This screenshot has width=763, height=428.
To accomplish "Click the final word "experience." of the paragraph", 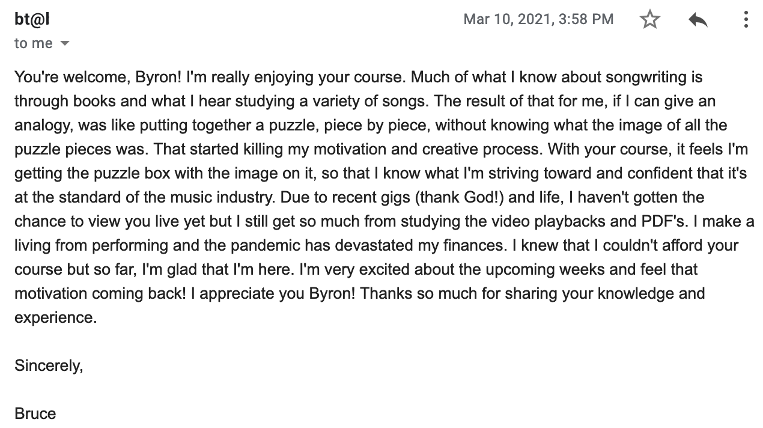I will pyautogui.click(x=55, y=317).
